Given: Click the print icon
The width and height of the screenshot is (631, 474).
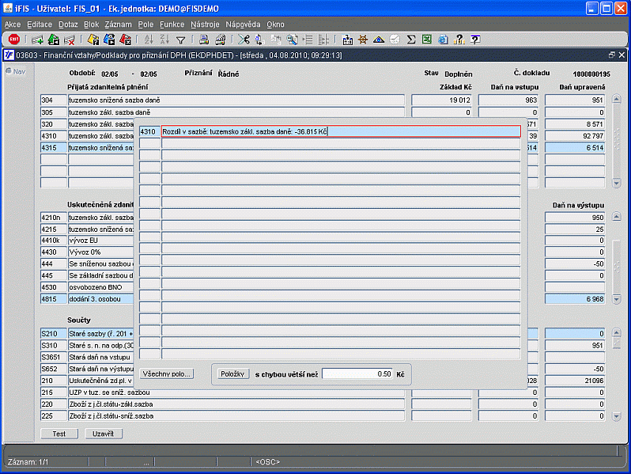Looking at the screenshot, I should coord(204,40).
